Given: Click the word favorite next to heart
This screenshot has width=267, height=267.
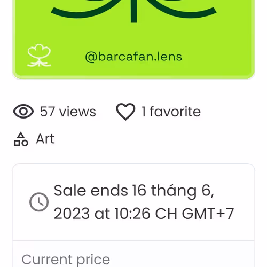Looking at the screenshot, I should (x=175, y=112).
